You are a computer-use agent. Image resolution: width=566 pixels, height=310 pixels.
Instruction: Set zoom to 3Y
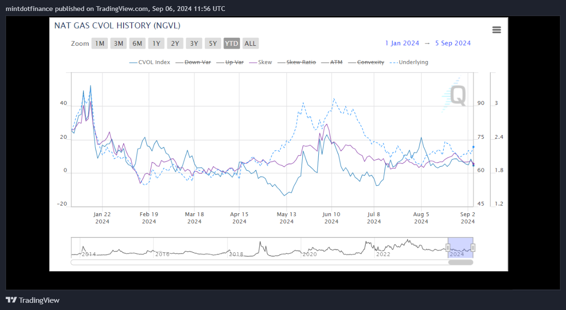[194, 43]
